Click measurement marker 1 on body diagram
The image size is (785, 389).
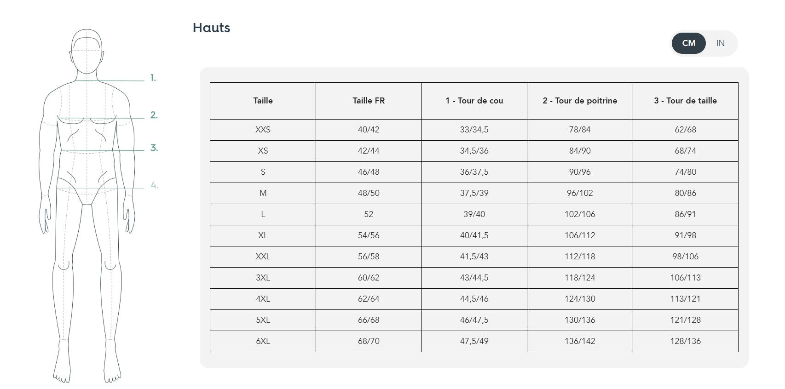153,78
